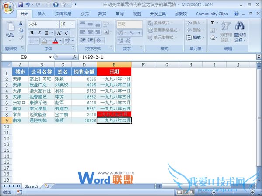262x196 pixels.
Task: Decrease font size with small A
Action: pos(66,33)
